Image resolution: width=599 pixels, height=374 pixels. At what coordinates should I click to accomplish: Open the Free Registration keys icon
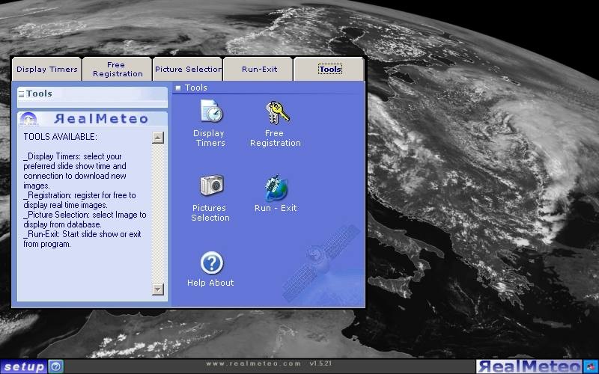(277, 112)
